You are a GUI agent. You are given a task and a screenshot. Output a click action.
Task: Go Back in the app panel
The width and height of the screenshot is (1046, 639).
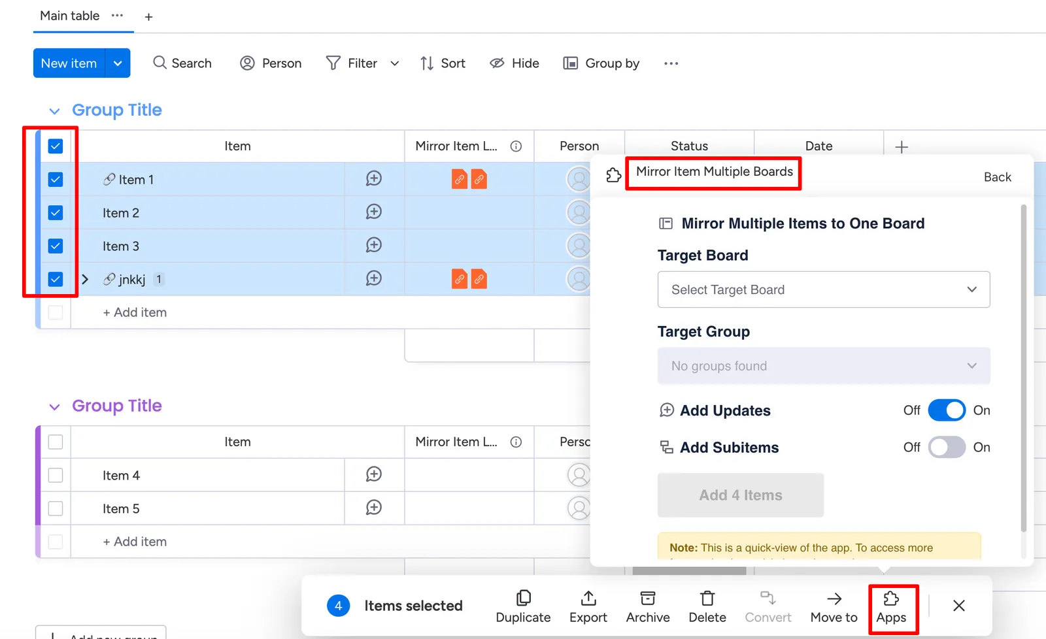tap(997, 177)
